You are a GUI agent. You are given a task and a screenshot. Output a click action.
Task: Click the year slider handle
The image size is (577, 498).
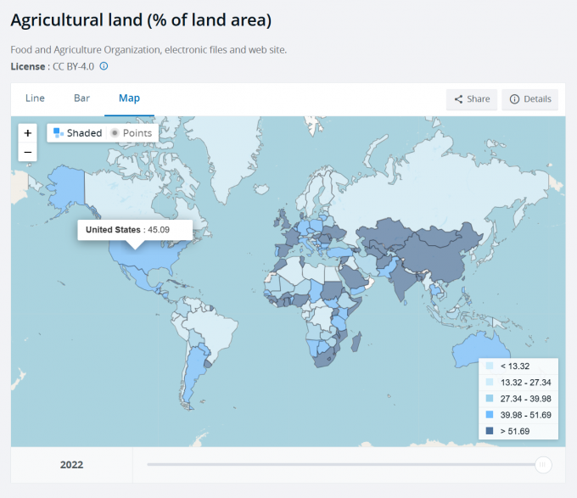pyautogui.click(x=543, y=464)
